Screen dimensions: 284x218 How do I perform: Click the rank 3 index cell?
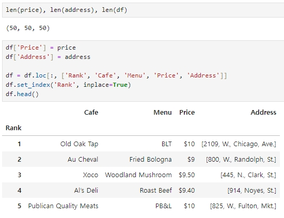(19, 175)
